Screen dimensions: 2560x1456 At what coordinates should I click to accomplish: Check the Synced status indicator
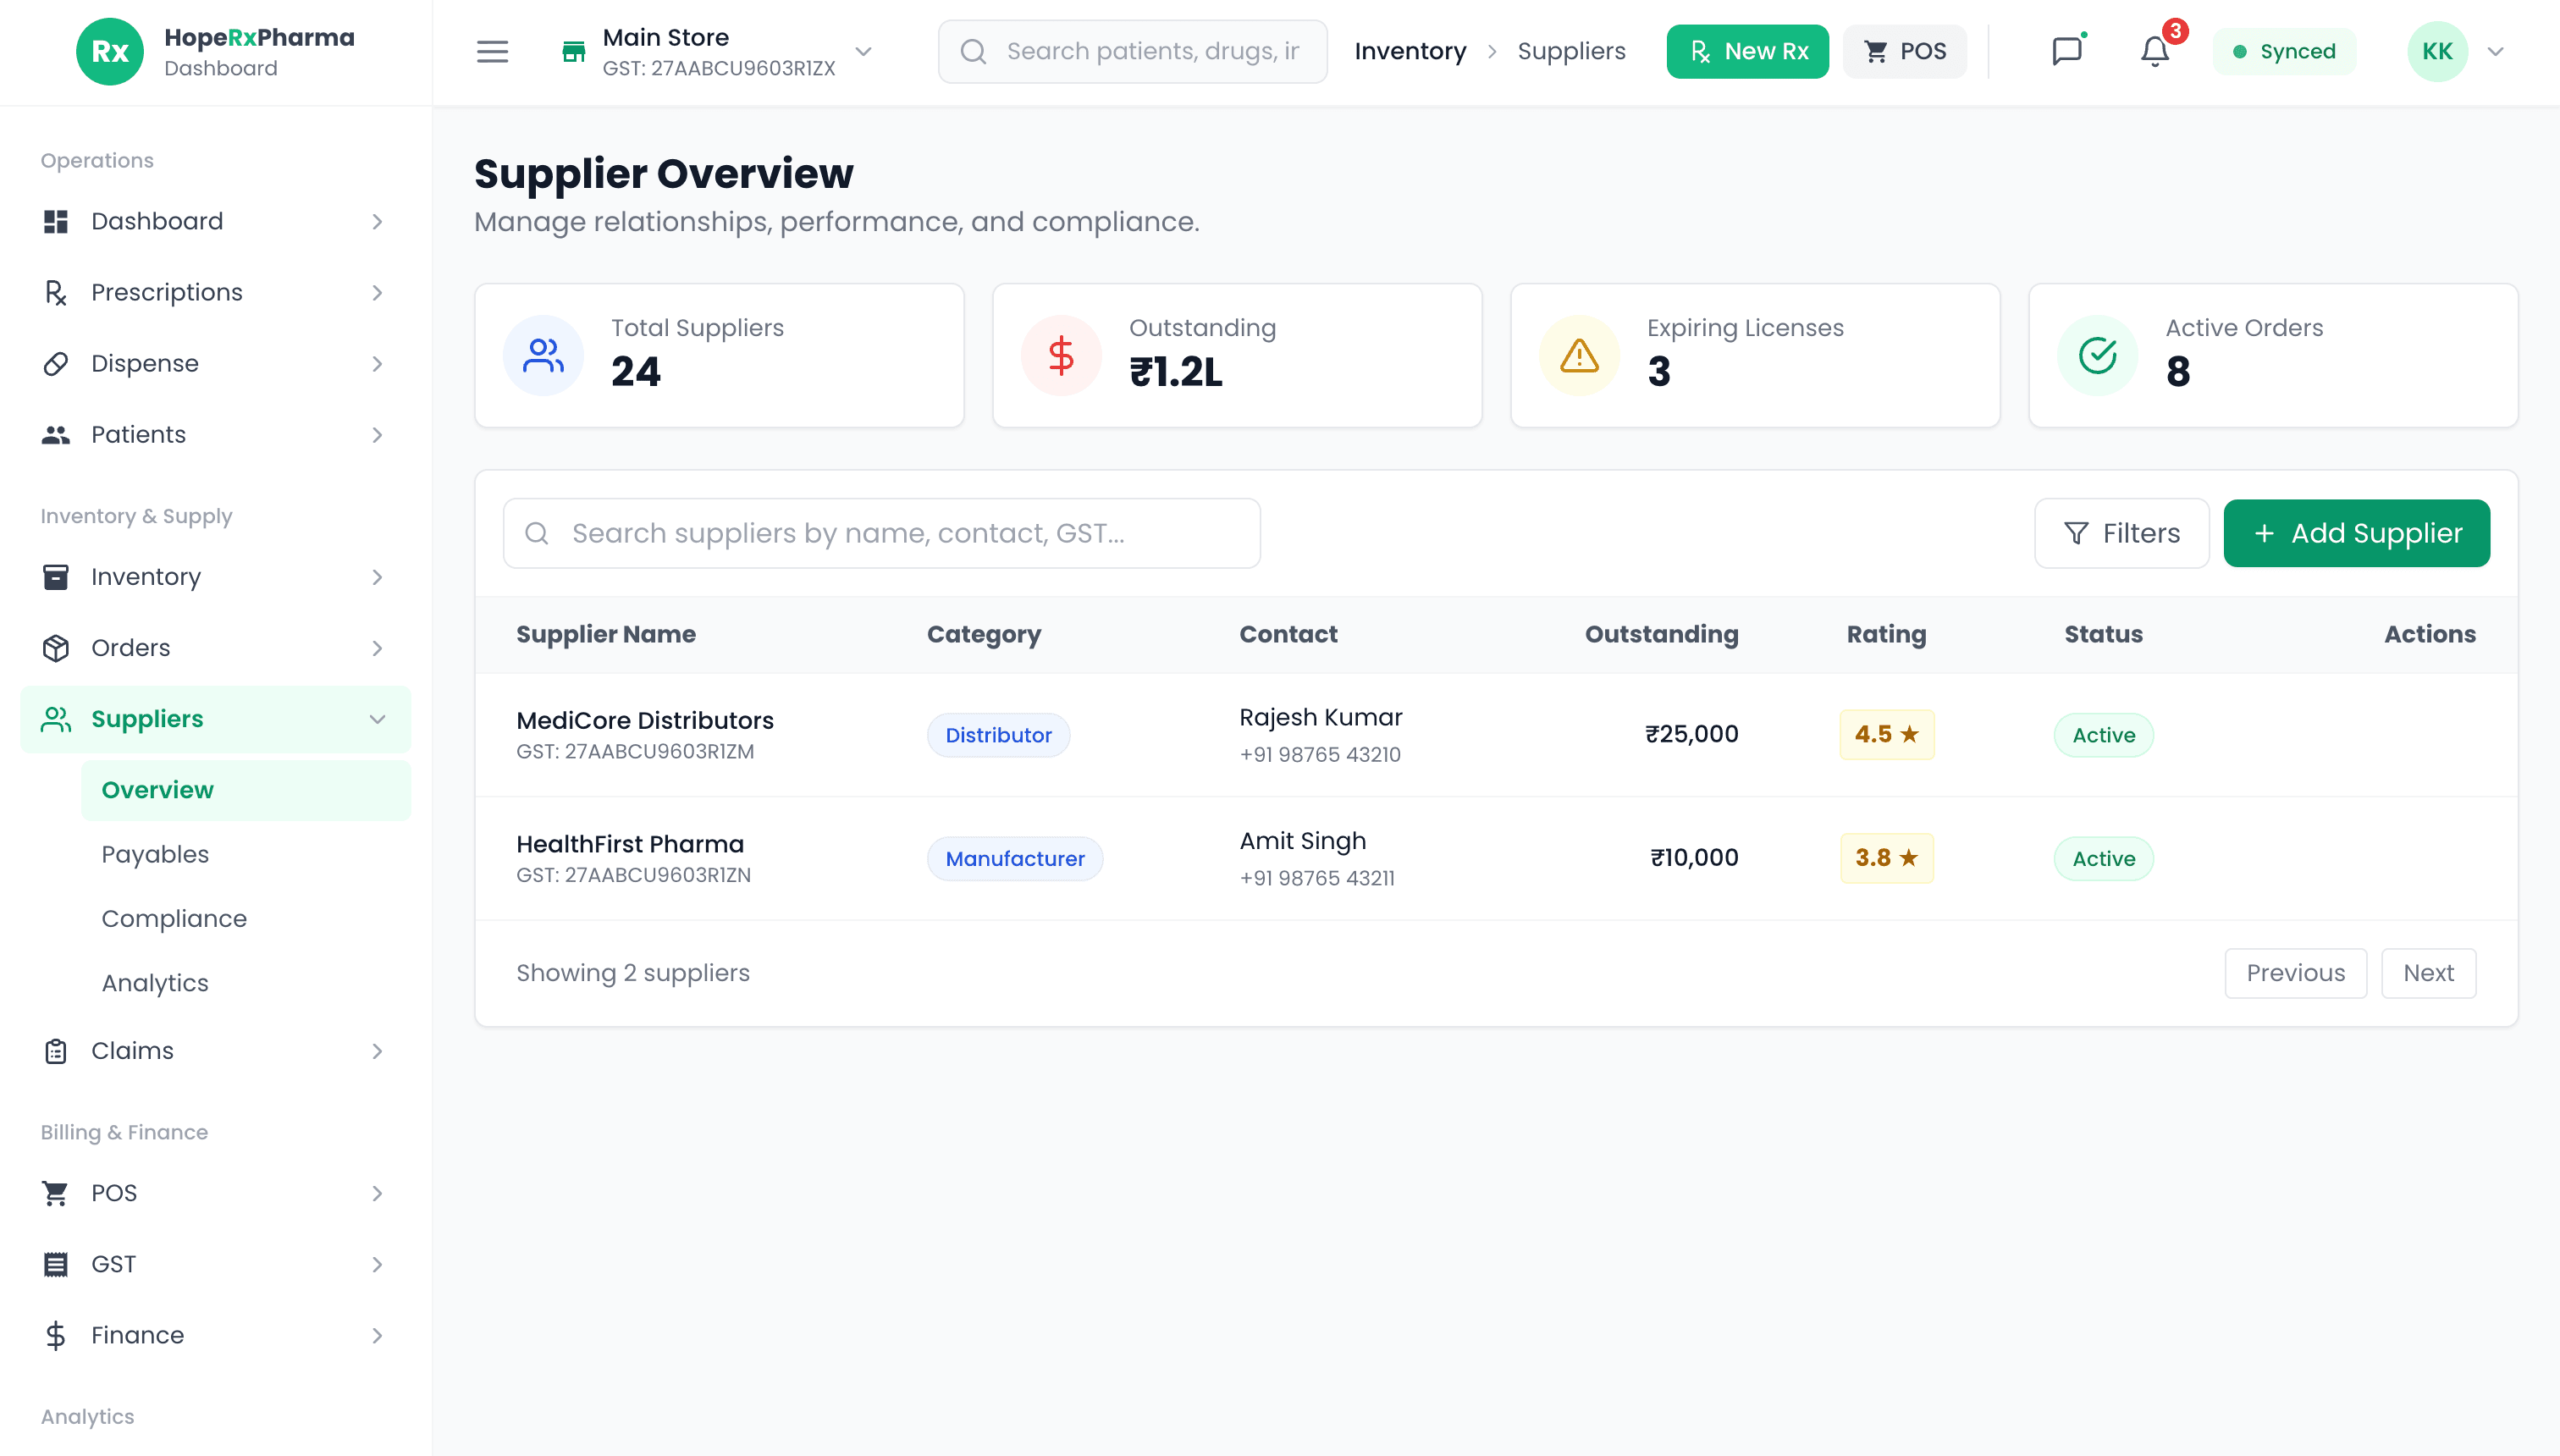pyautogui.click(x=2284, y=51)
